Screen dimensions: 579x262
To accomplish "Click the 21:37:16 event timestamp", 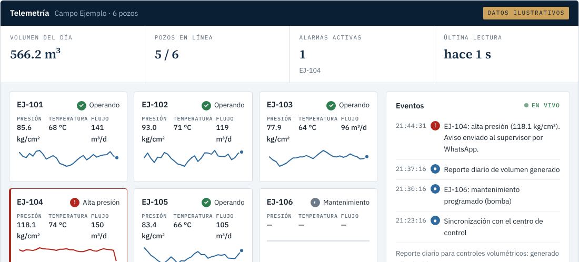I will pos(411,169).
